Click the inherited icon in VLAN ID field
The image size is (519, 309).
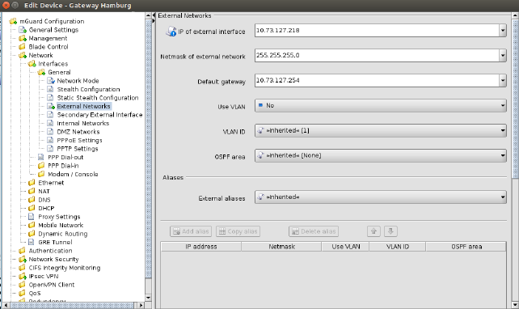260,130
